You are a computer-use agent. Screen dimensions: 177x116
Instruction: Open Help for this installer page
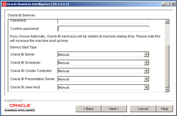(165, 109)
